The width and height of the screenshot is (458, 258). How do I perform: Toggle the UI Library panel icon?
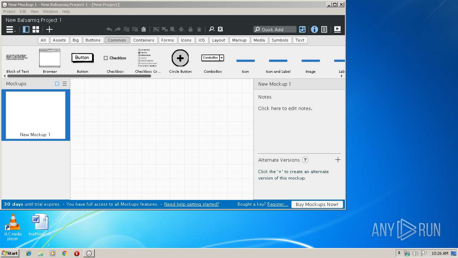pos(303,29)
